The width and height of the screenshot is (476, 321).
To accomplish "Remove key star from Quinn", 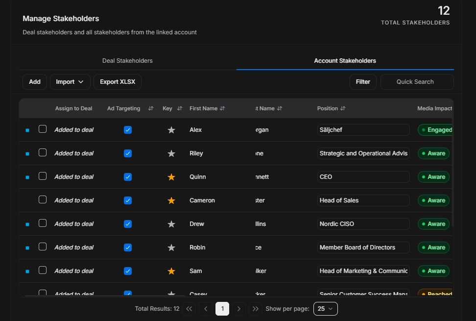I will pyautogui.click(x=171, y=177).
